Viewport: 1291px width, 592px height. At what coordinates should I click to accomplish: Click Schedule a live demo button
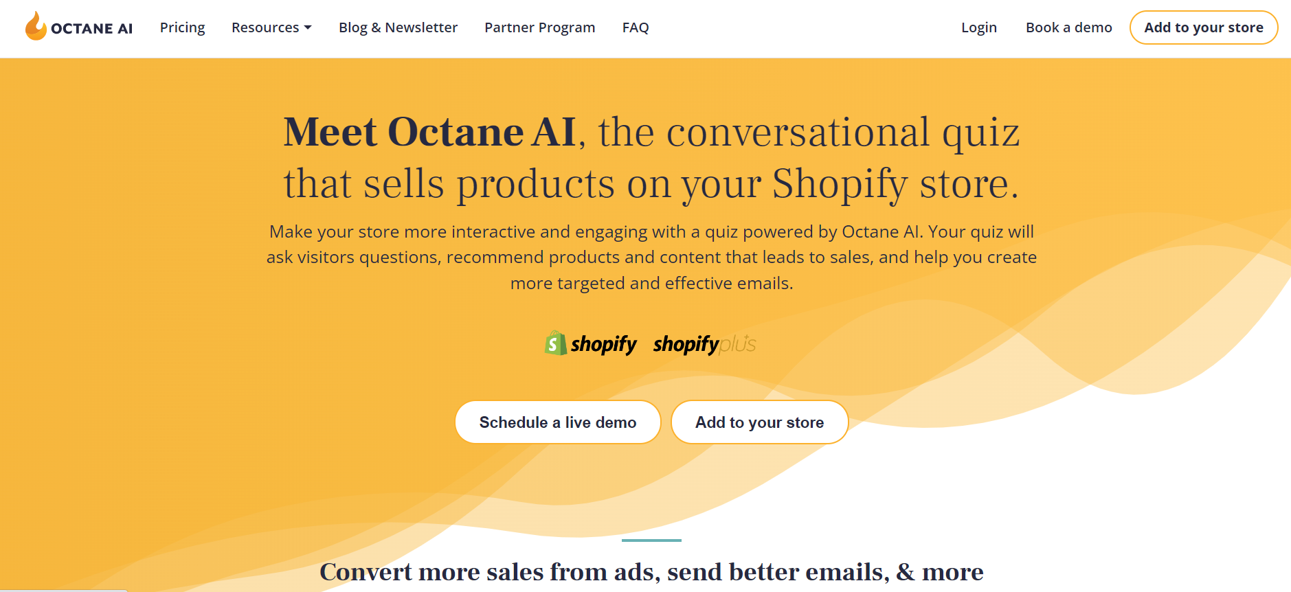pyautogui.click(x=558, y=422)
